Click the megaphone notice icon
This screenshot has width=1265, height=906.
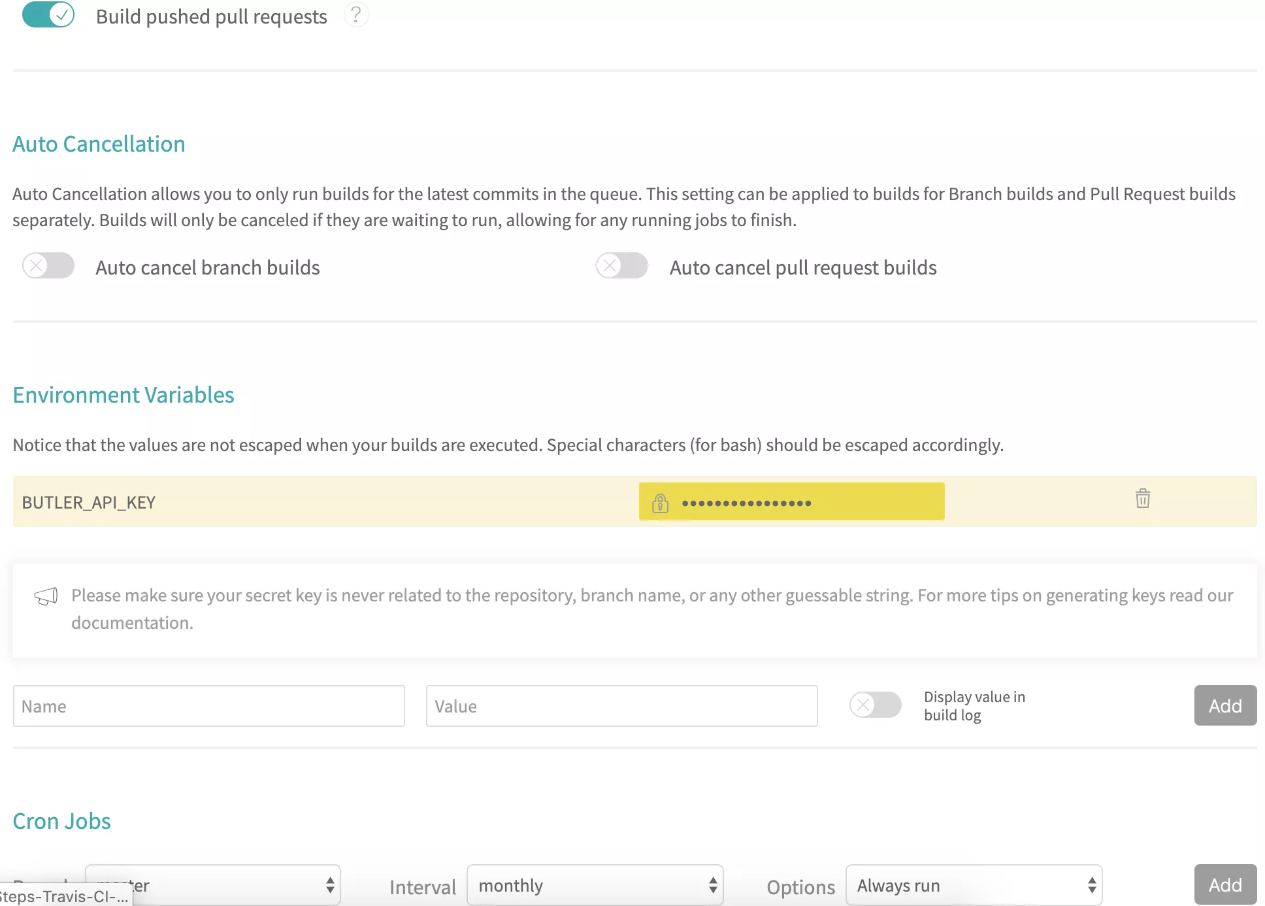(x=46, y=596)
